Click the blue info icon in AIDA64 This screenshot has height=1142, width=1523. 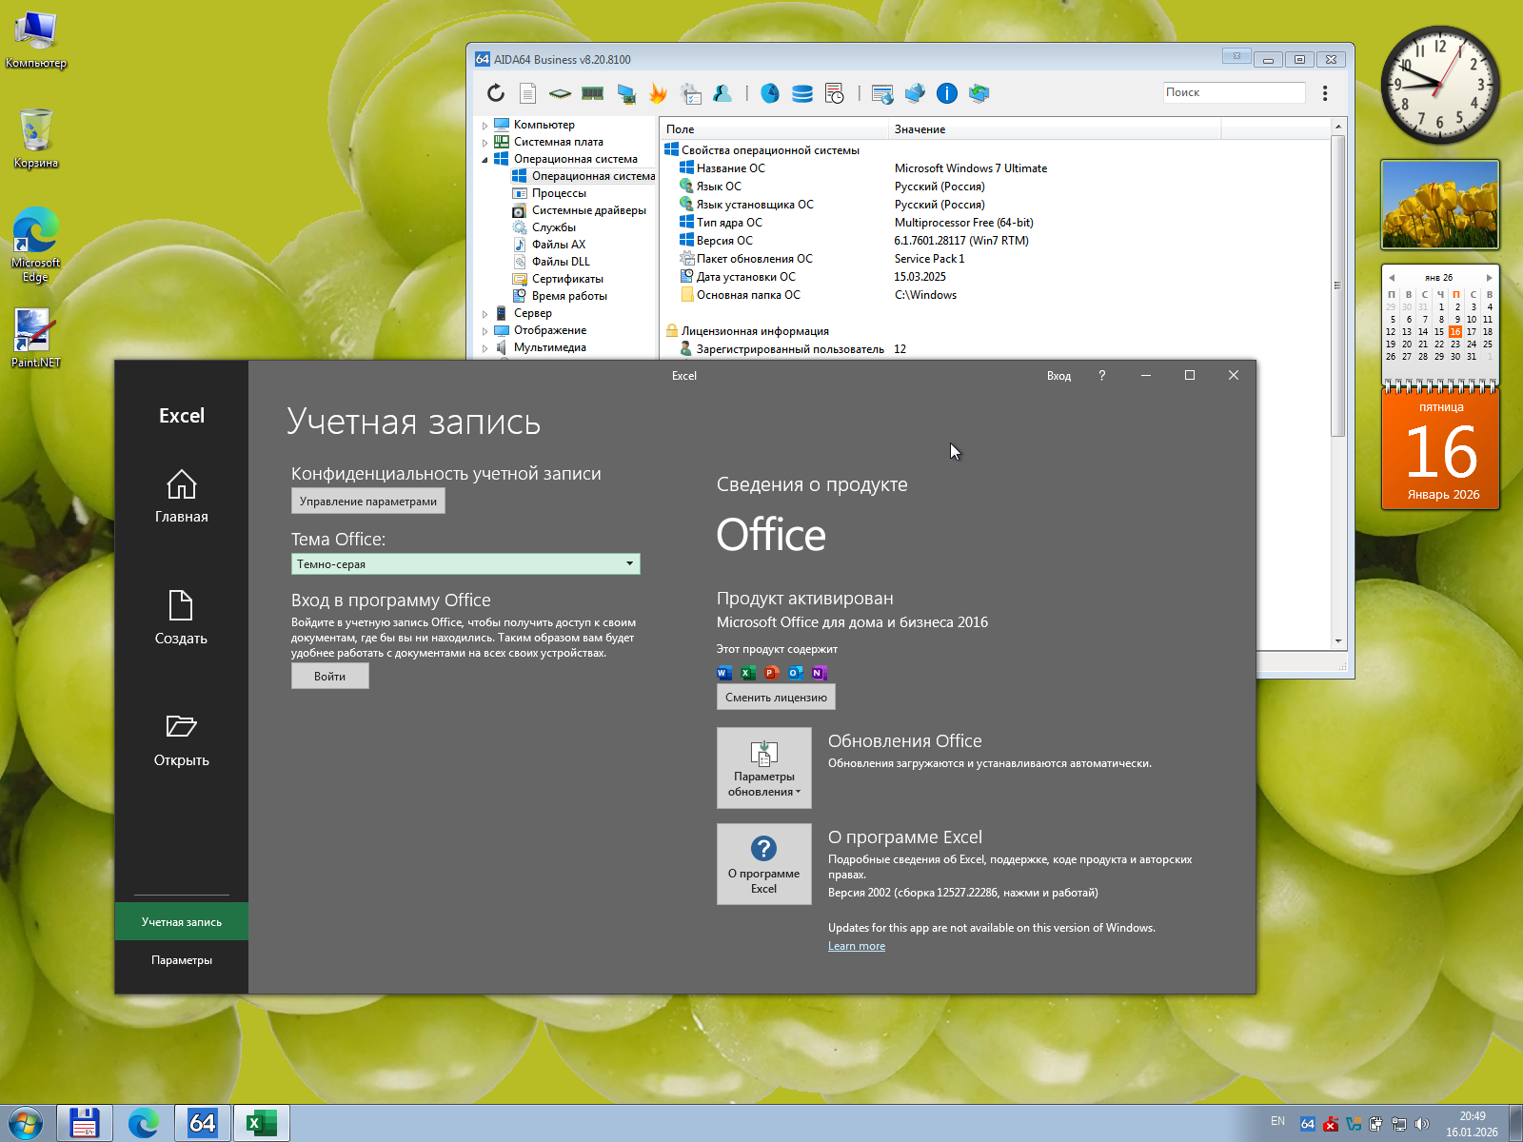(946, 93)
